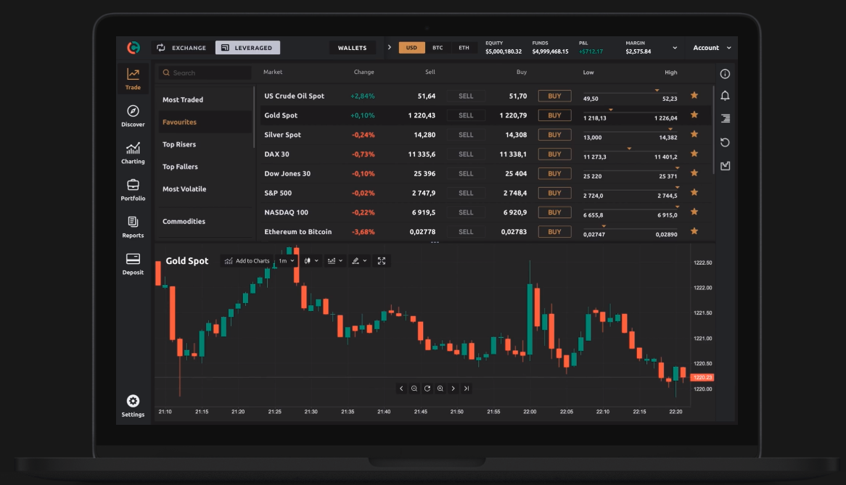Image resolution: width=846 pixels, height=485 pixels.
Task: Open the drawing tools dropdown
Action: [359, 261]
